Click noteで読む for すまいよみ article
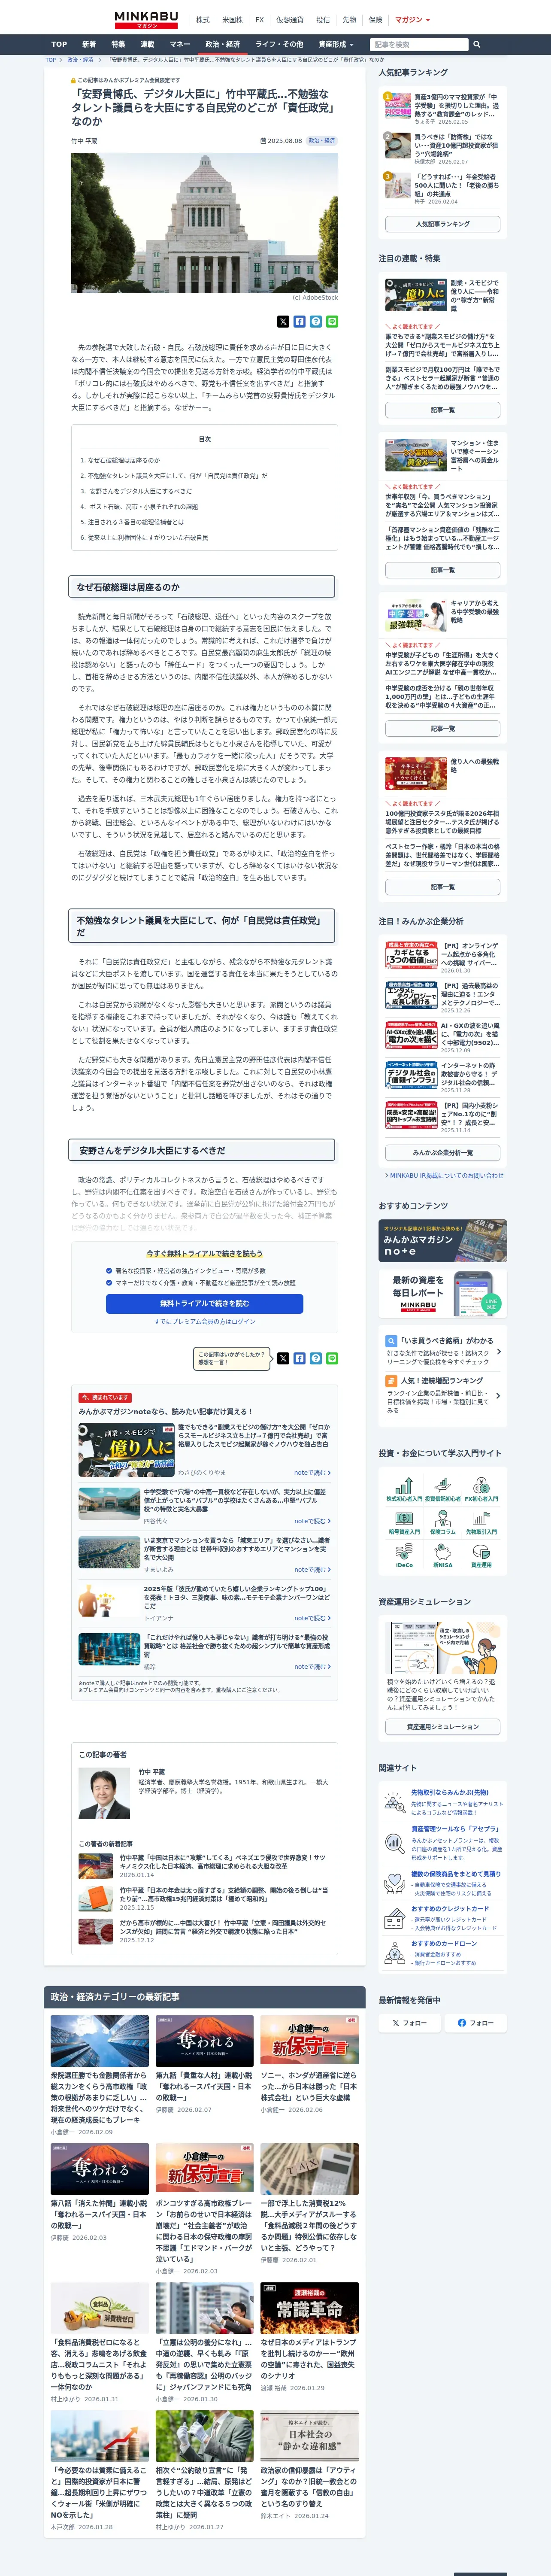Screen dimensions: 551x2576 click(312, 1569)
